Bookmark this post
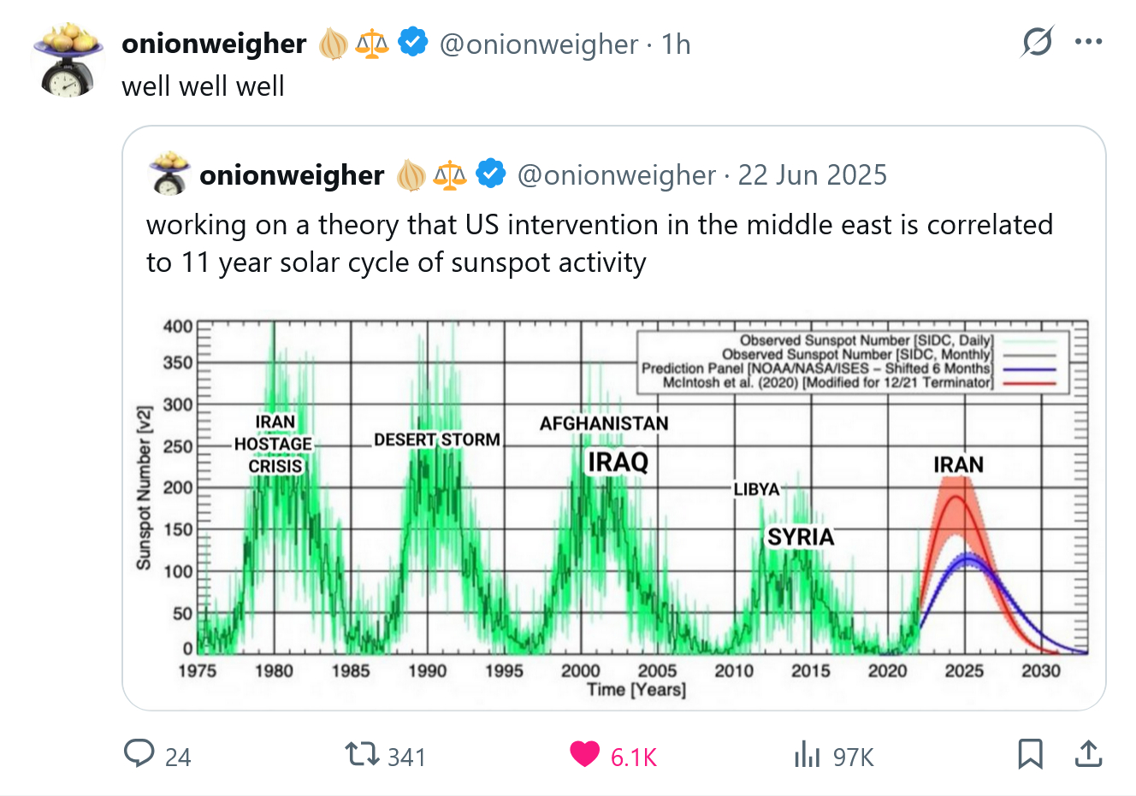This screenshot has width=1136, height=796. point(1030,754)
